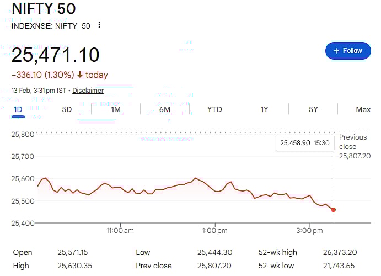Click the 25,471.10 index price

(x=56, y=55)
